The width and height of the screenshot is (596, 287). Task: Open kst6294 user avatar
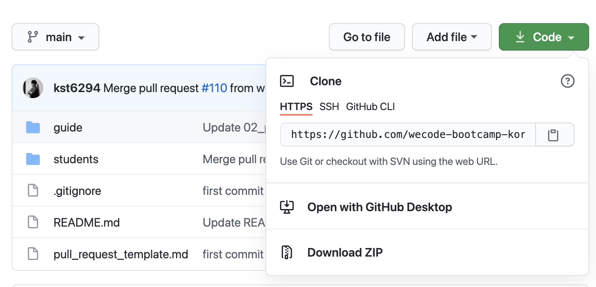tap(33, 88)
